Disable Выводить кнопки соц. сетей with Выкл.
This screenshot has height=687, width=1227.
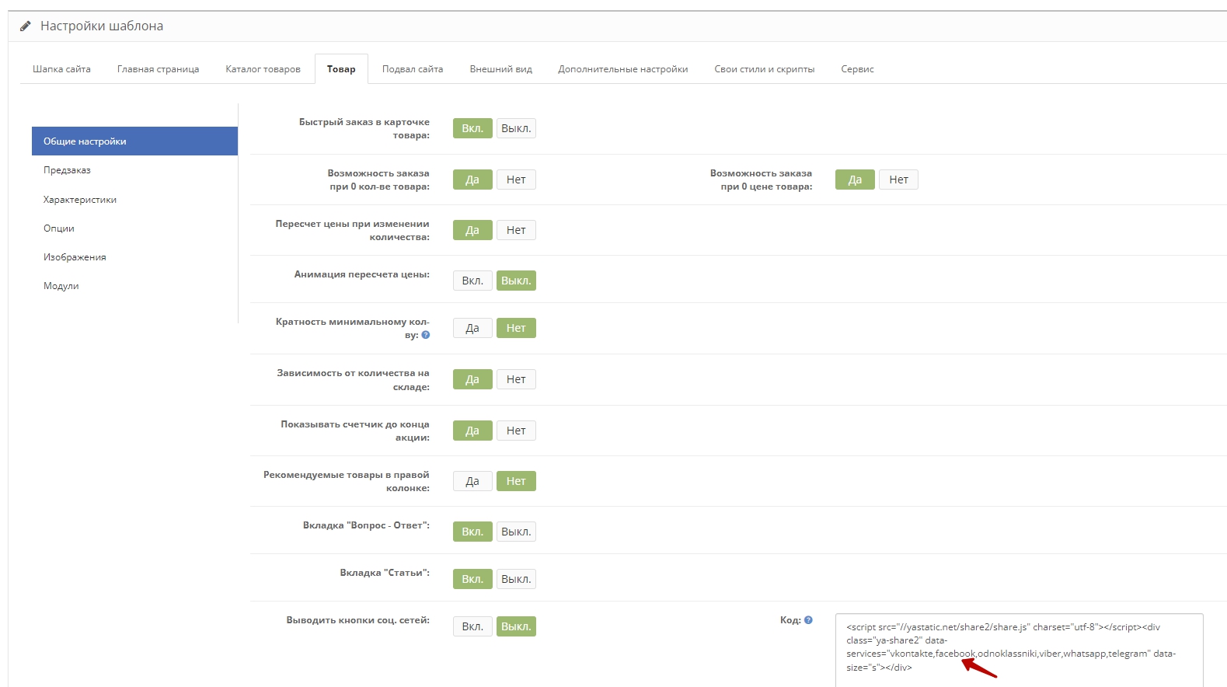[x=516, y=626]
